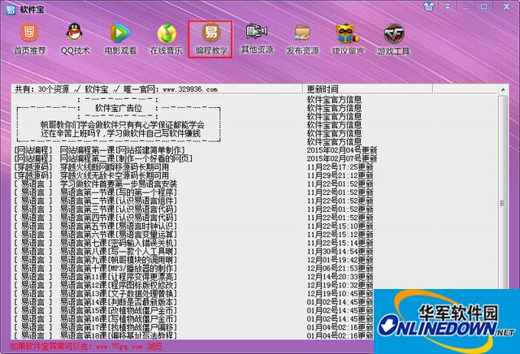Click the 12月06号21:53更新 date cell

click(340, 268)
